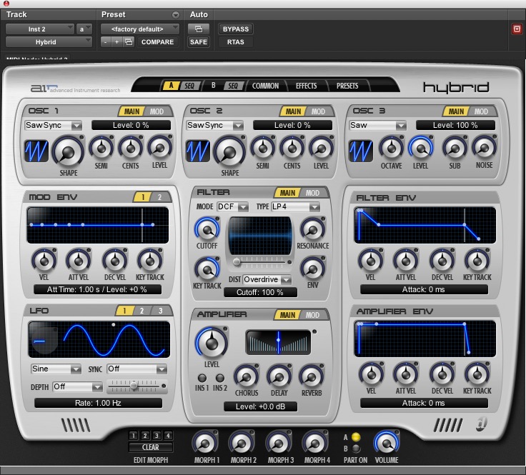The image size is (526, 475).
Task: Click the OSC 1 Cents knob
Action: click(x=131, y=148)
